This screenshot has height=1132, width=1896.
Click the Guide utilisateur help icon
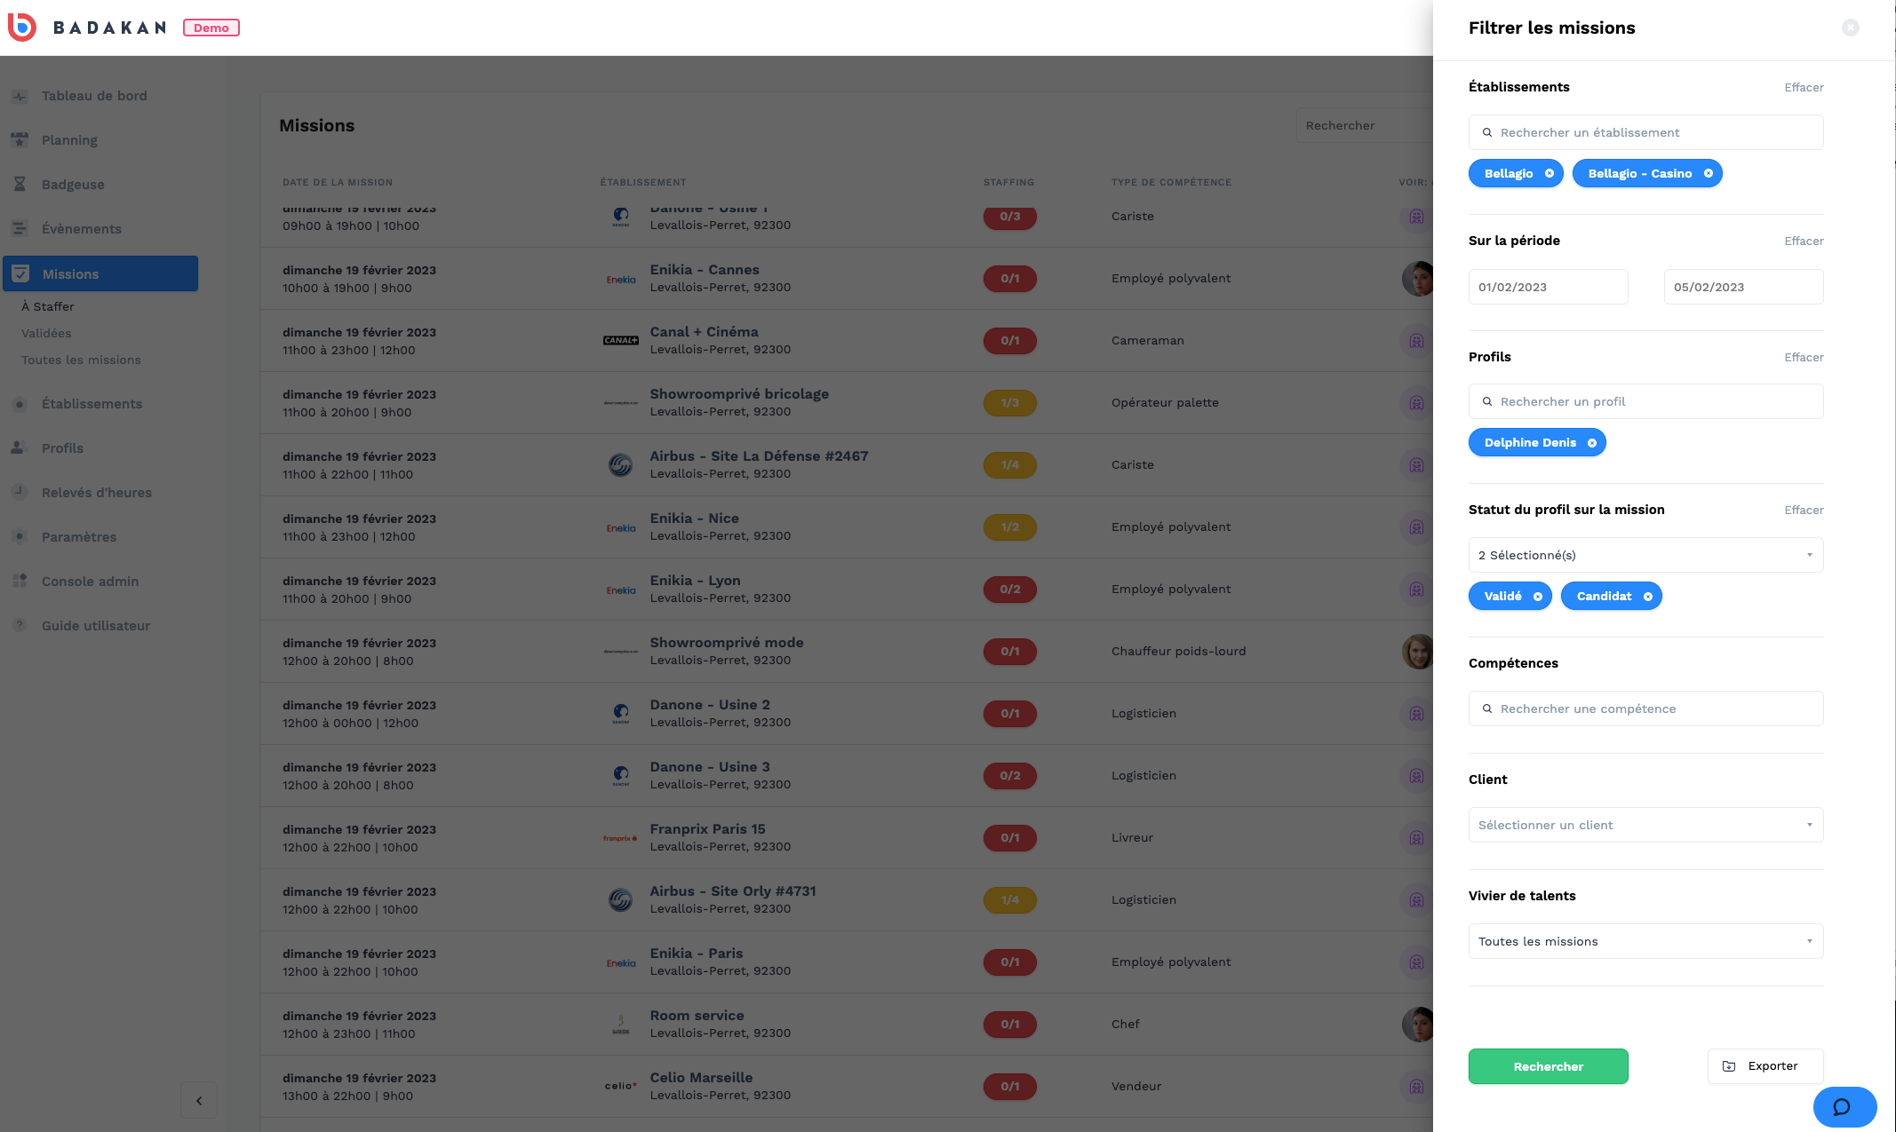click(20, 625)
